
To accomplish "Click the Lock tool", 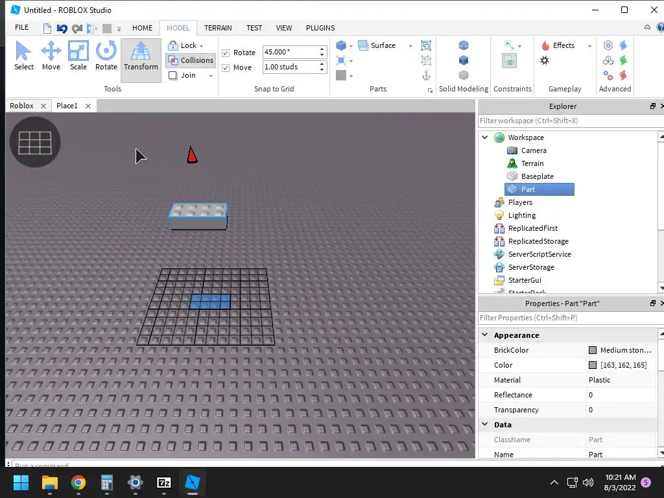I will (x=182, y=45).
